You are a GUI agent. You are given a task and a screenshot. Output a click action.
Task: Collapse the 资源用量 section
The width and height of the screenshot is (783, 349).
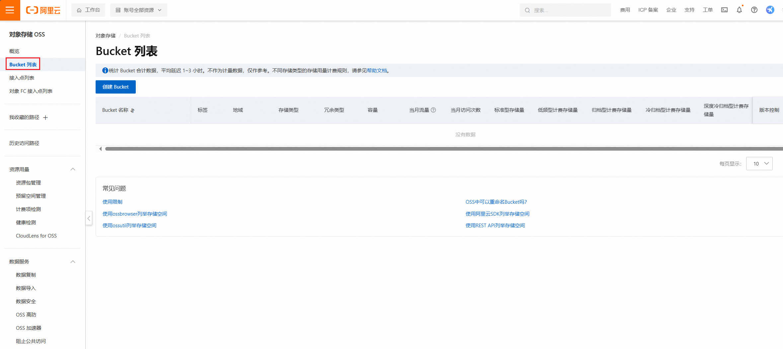(73, 169)
